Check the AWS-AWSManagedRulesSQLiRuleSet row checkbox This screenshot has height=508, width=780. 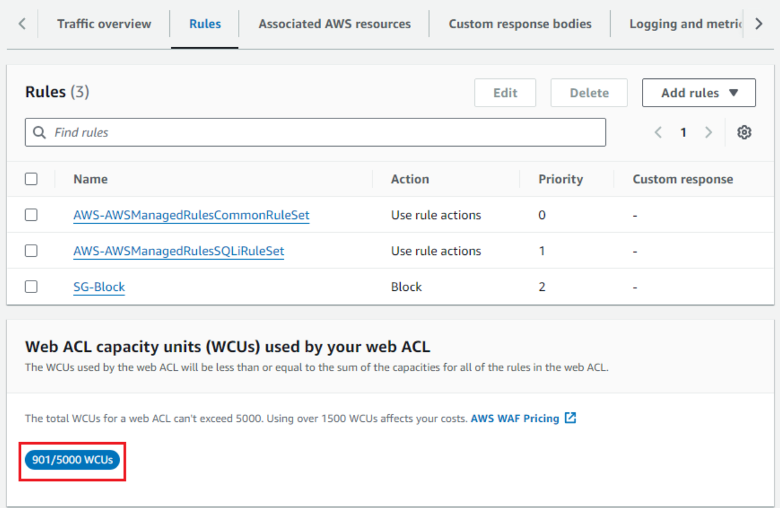(x=31, y=251)
